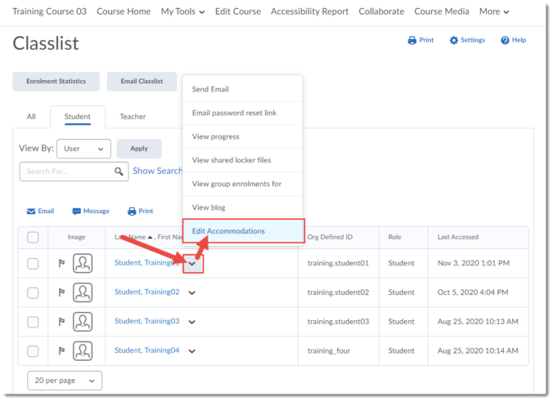The height and width of the screenshot is (401, 553).
Task: Click flag icon for Student, Training03
Action: pyautogui.click(x=61, y=322)
